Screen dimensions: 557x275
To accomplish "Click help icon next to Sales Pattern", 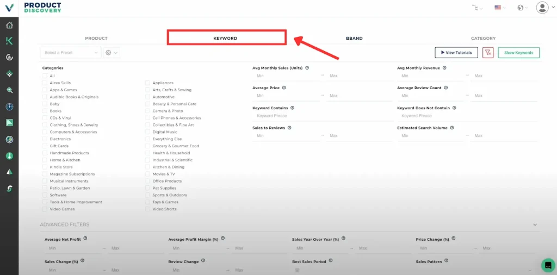I will (x=446, y=261).
